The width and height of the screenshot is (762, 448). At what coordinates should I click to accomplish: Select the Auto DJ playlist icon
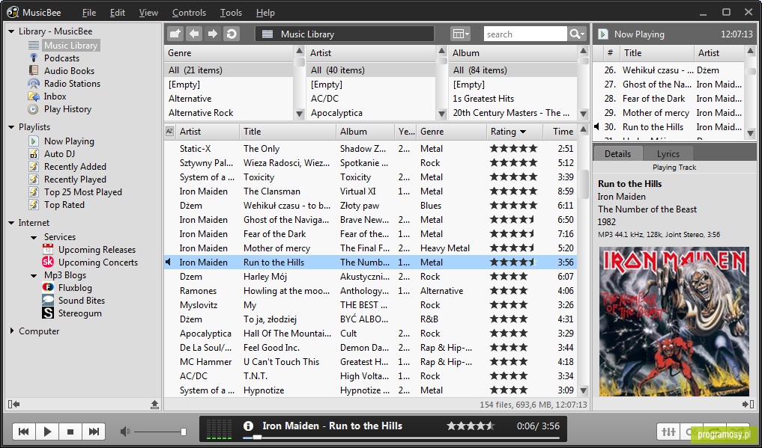pos(34,154)
